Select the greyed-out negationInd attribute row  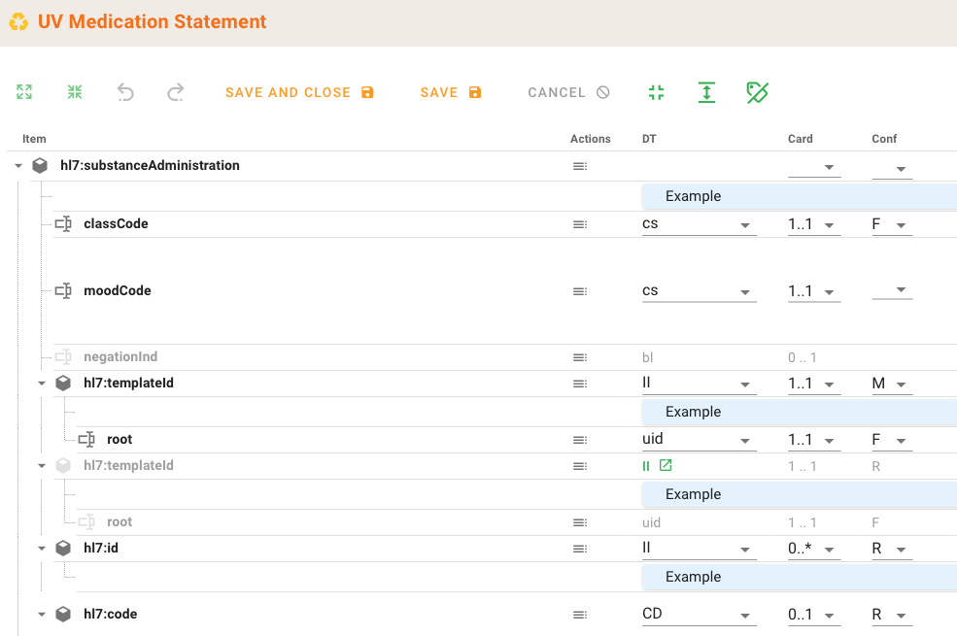click(120, 357)
